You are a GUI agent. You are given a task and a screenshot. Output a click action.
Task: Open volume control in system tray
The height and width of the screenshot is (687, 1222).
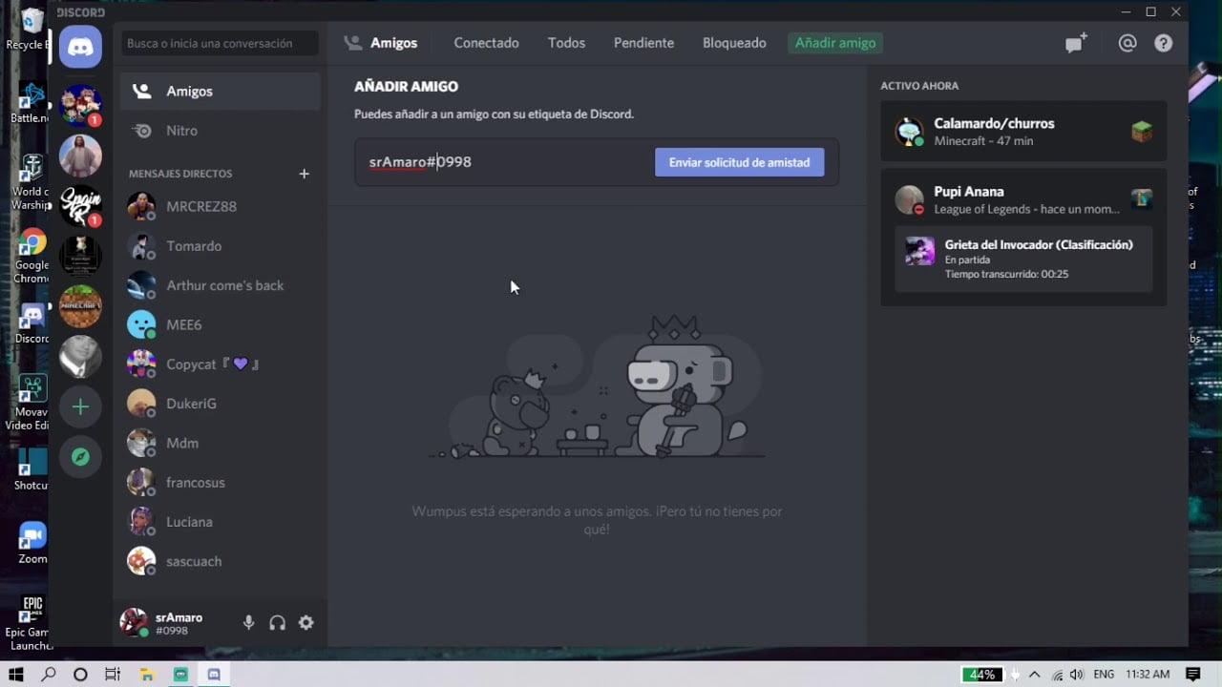1077,675
